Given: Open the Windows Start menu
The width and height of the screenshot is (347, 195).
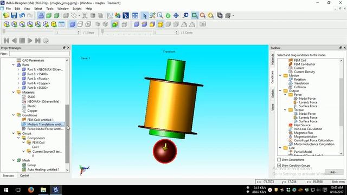Looking at the screenshot, I should 6,190.
